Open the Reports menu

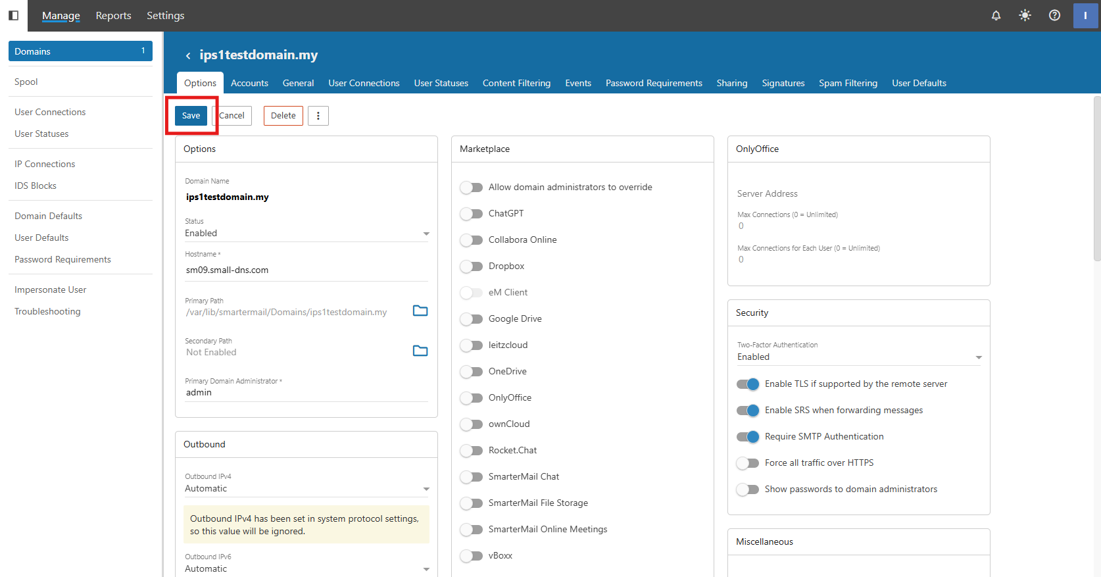click(113, 15)
